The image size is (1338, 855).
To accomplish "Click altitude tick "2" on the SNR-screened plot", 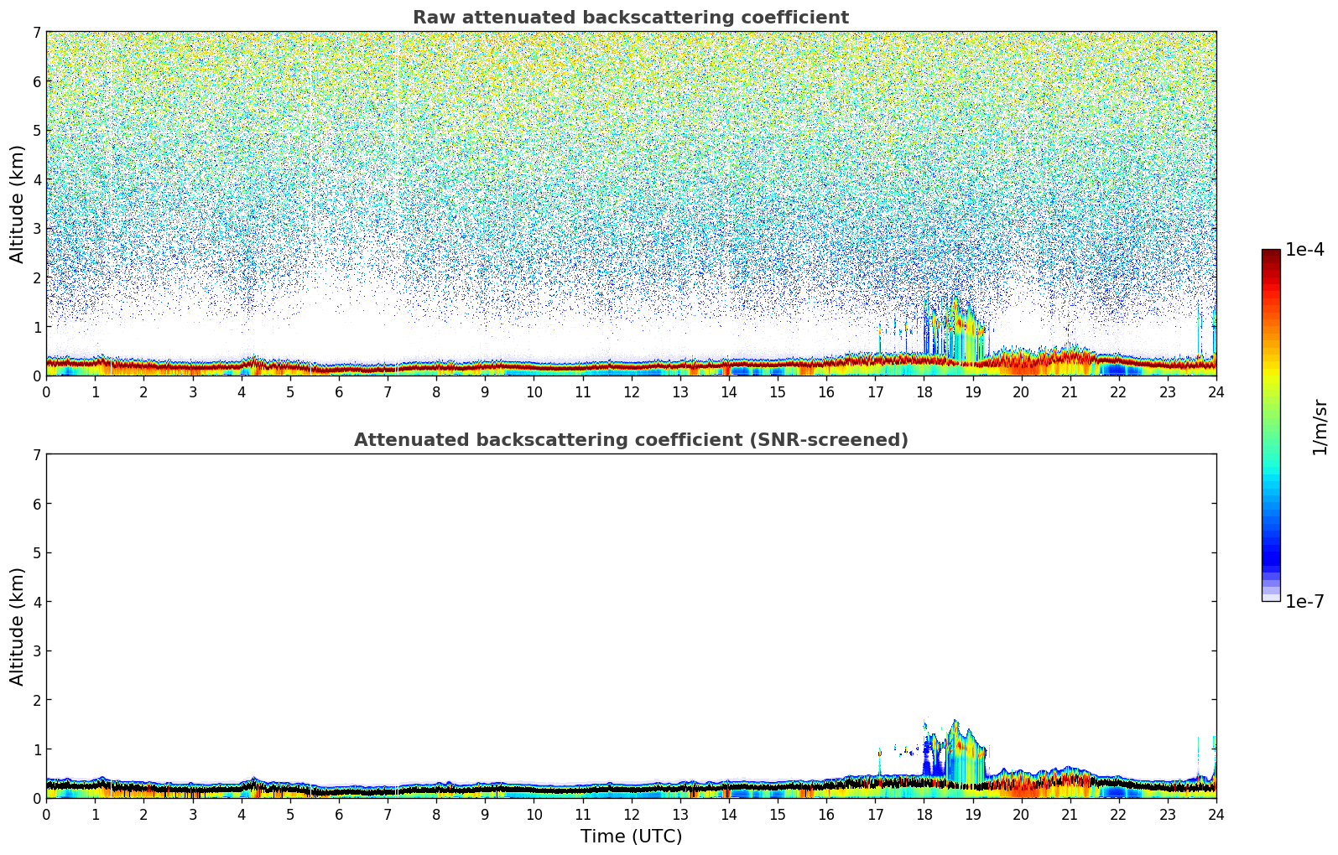I will 36,700.
